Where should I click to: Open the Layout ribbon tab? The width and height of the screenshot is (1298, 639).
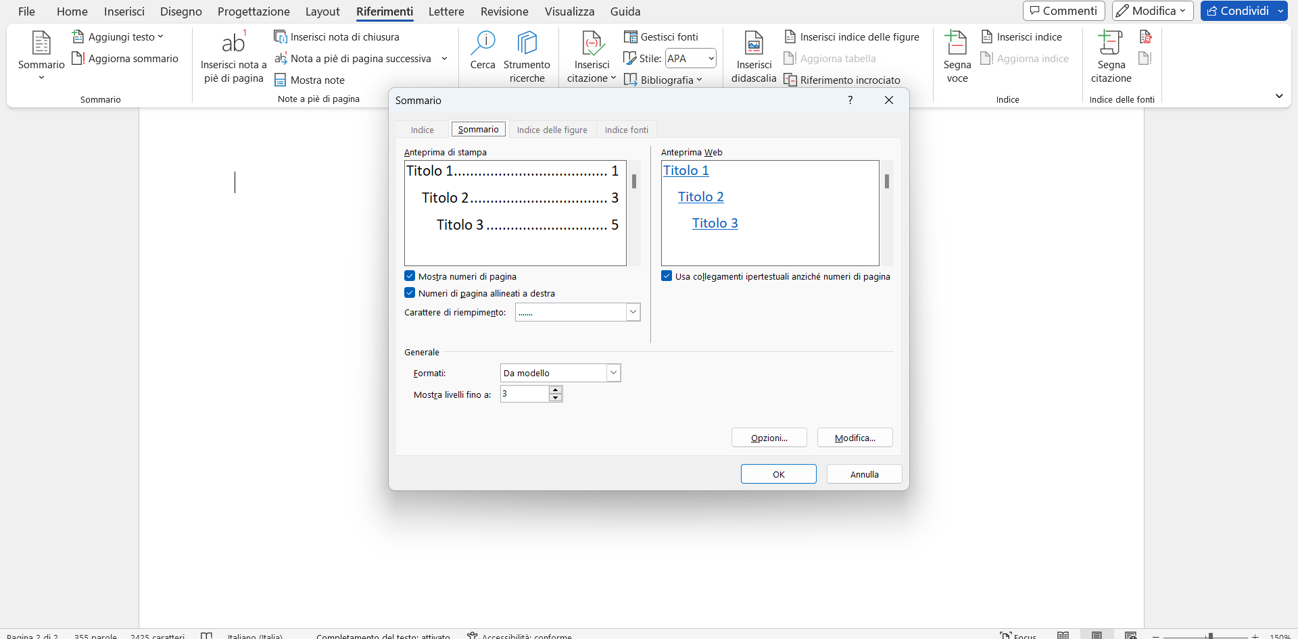point(322,11)
